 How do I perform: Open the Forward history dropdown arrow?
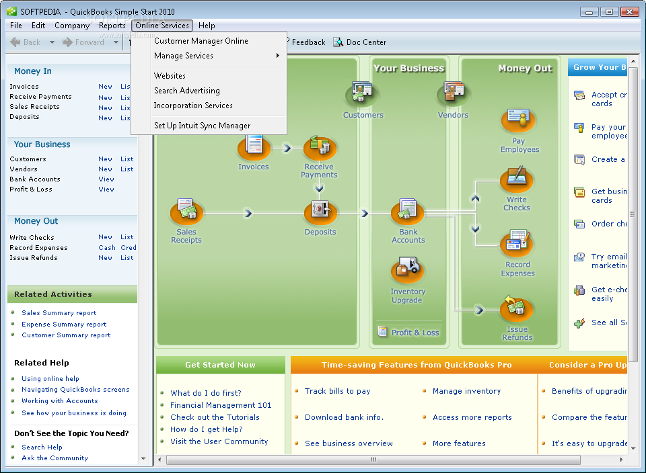pos(116,42)
